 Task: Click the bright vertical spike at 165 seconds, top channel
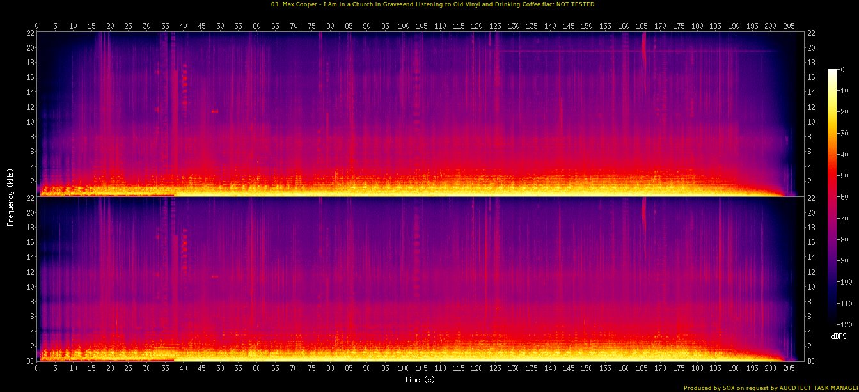643,48
